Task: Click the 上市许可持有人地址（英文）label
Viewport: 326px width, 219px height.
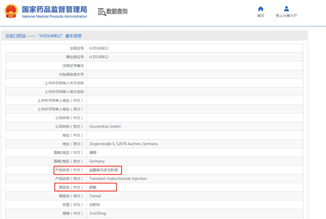Action: 60,109
